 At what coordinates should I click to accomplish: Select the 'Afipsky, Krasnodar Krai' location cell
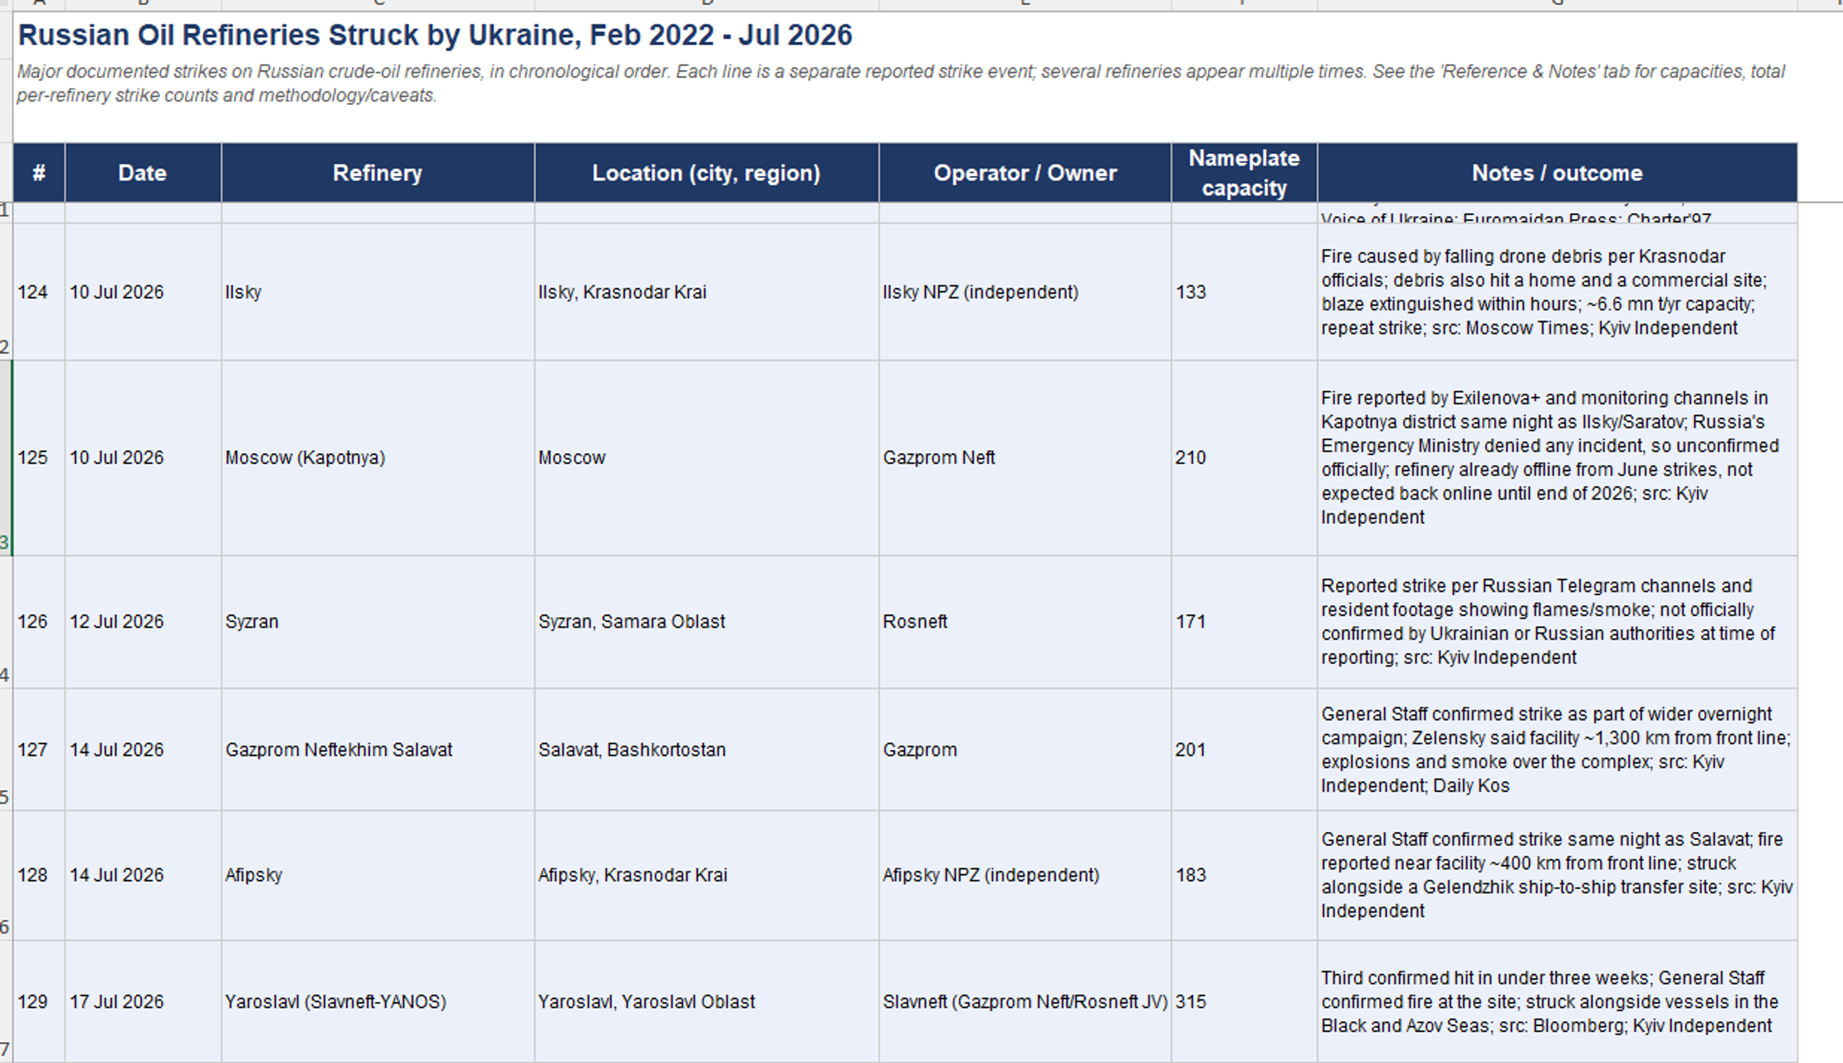click(706, 875)
